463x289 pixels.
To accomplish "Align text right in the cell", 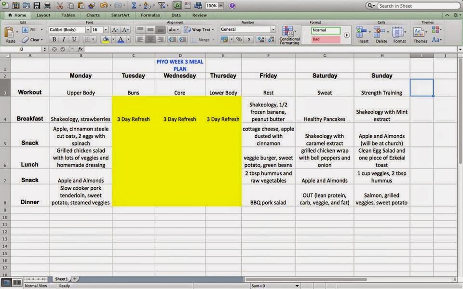I will tap(160, 39).
